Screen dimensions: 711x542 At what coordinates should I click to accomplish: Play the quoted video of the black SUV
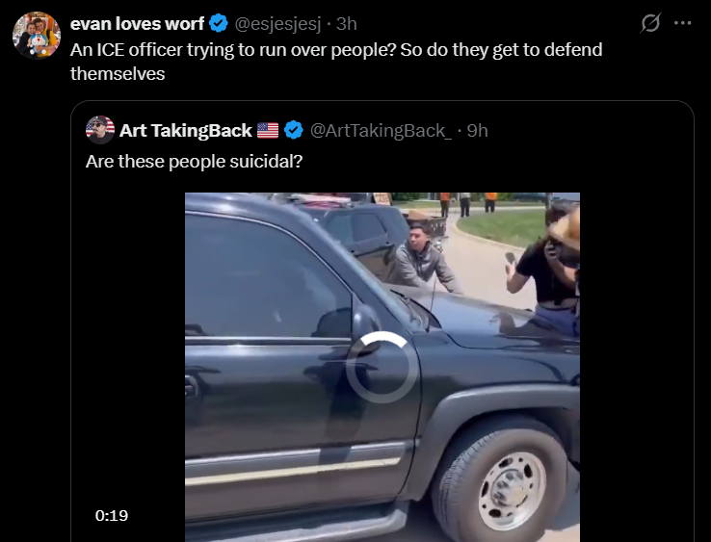point(382,367)
